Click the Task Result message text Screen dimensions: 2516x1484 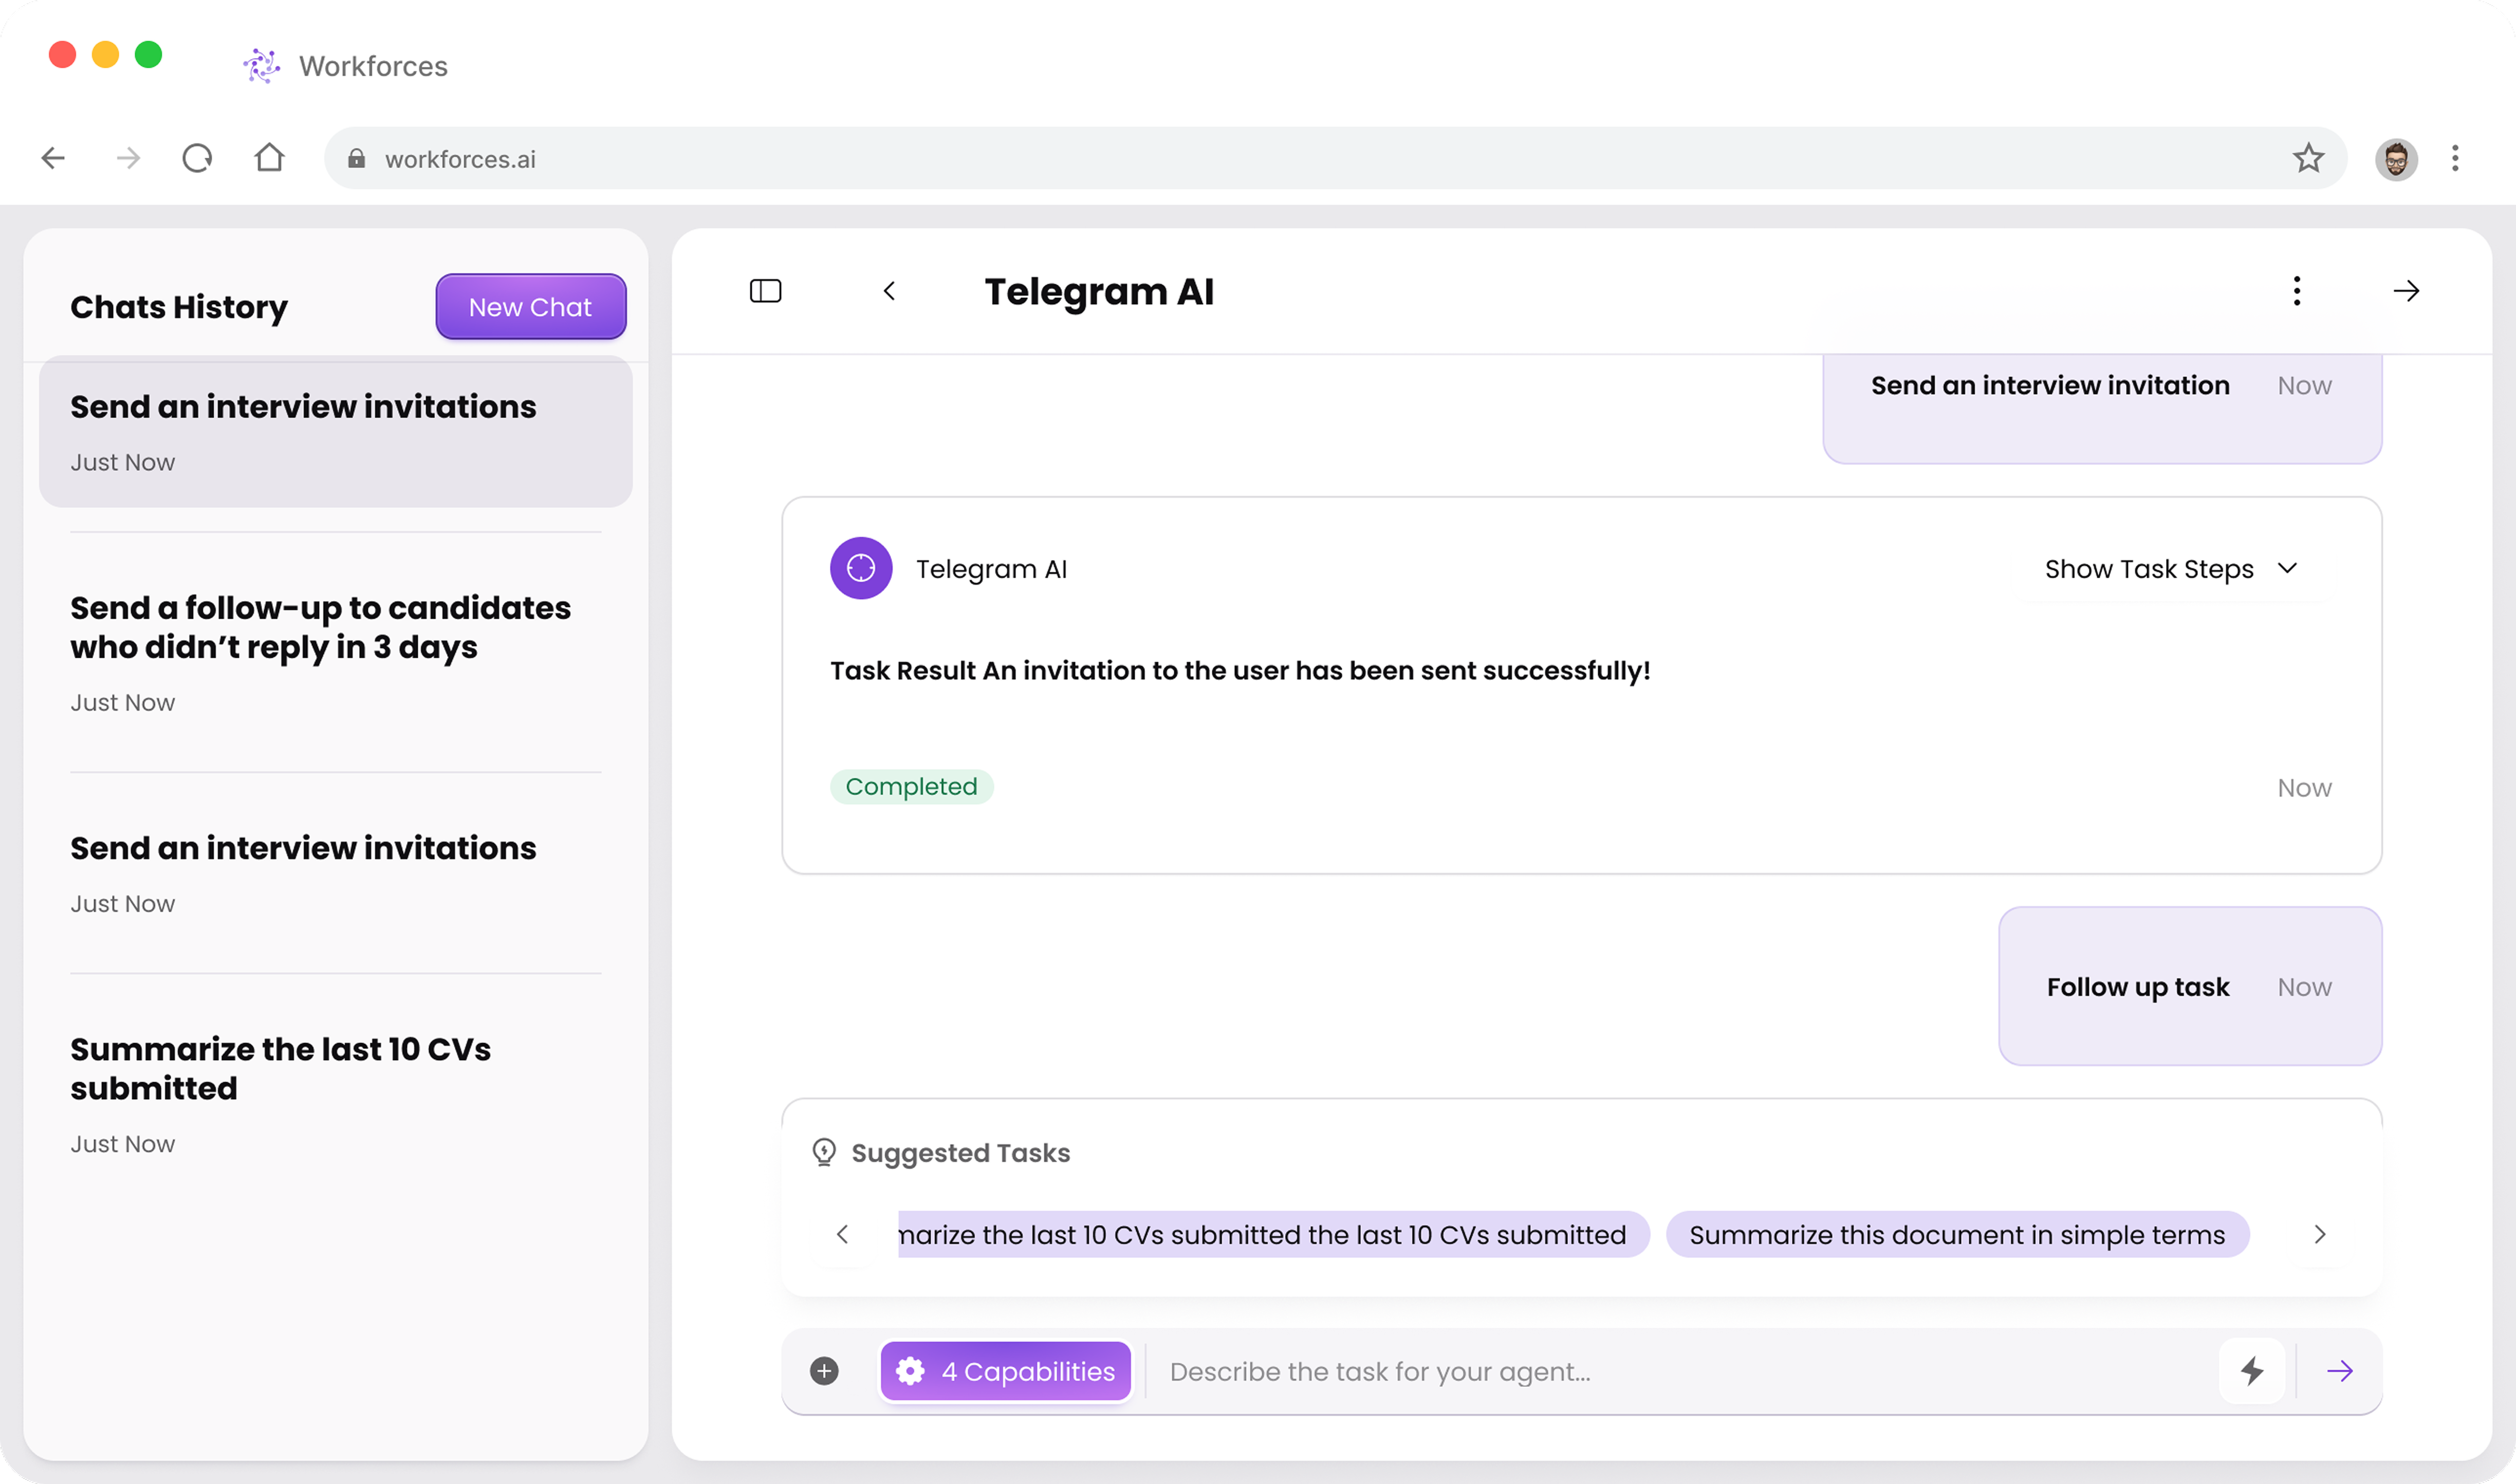pyautogui.click(x=1240, y=670)
